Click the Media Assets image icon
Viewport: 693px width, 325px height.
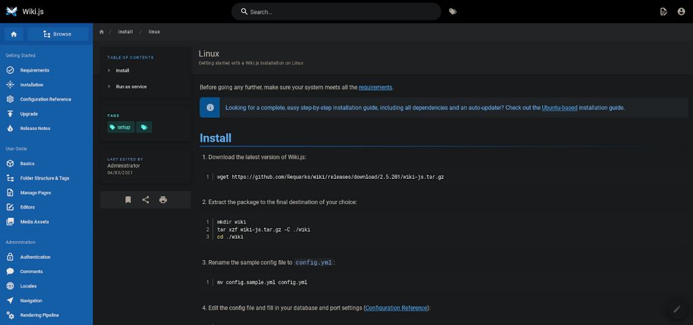pos(10,221)
